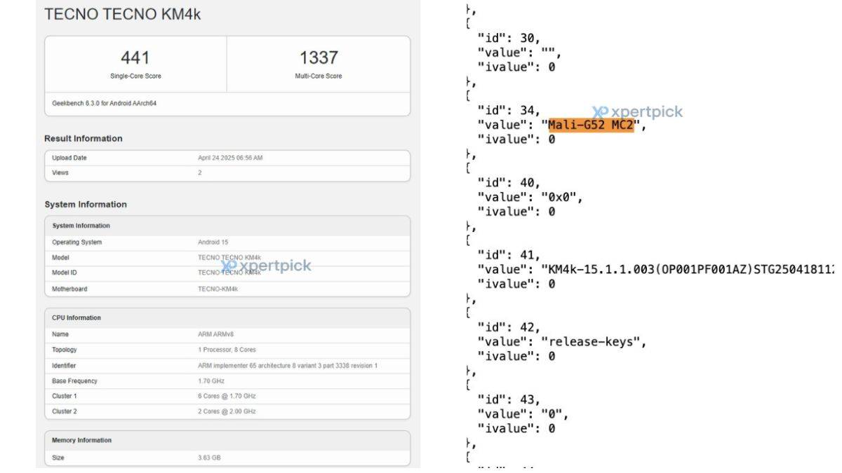This screenshot has height=473, width=842.
Task: Select the Motherboard TECNO-KM4k row
Action: (x=227, y=289)
